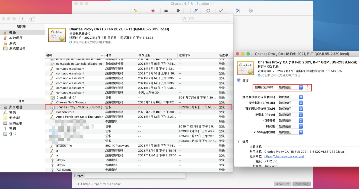Click the Filter text field in Charles

pos(135,176)
